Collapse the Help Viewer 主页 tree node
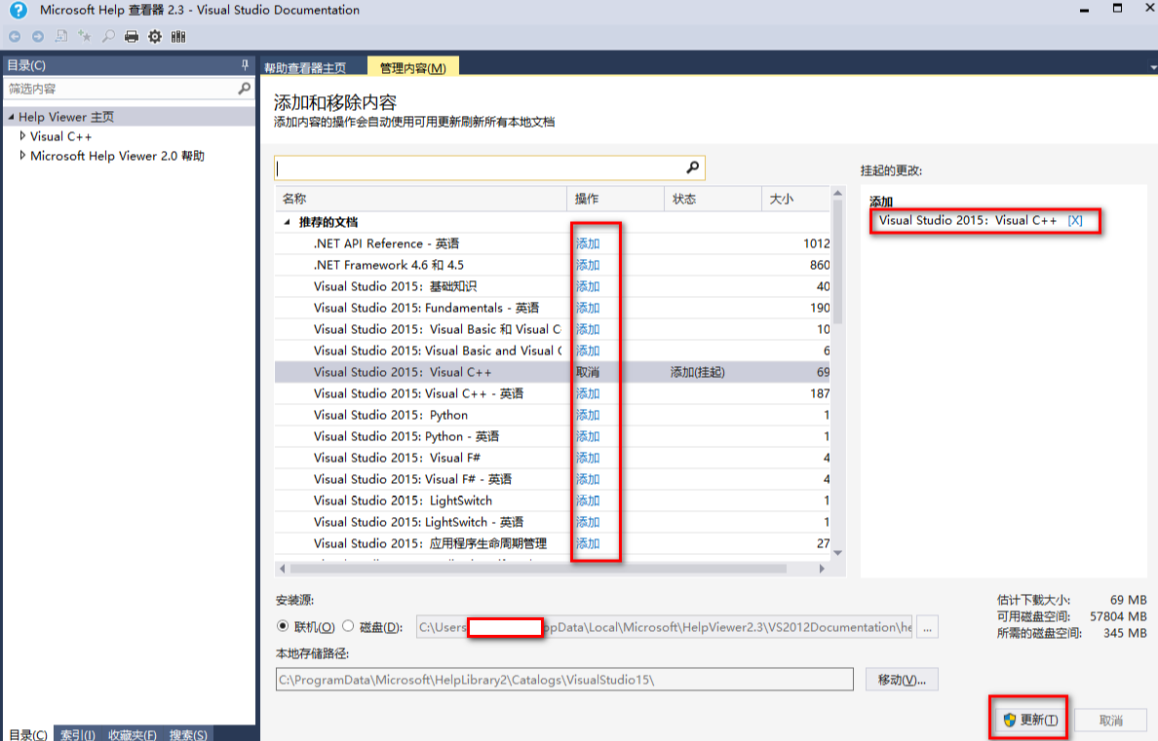Viewport: 1158px width, 741px height. (11, 117)
